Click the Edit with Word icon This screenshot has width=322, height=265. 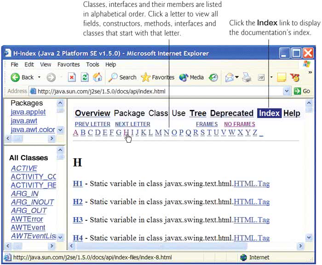coord(261,77)
